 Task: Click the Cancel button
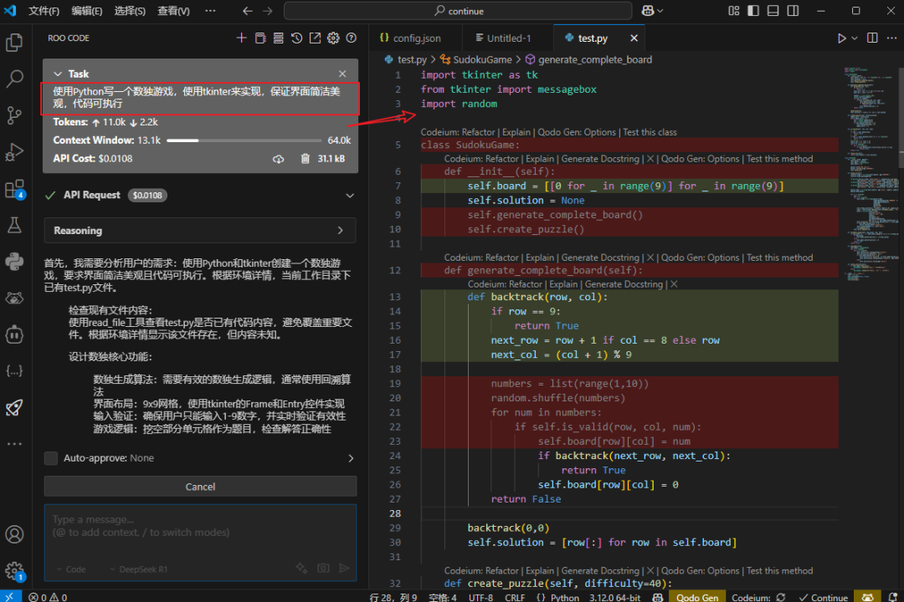[200, 486]
